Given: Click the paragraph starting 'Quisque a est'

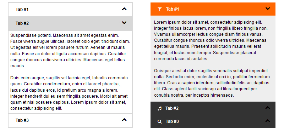Looking at the screenshot, I should pos(212,83).
